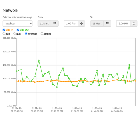Open the To time clock picker icon
The image size is (140, 113).
tap(134, 24)
